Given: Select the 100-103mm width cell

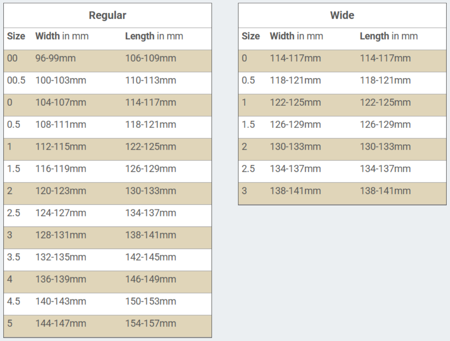Looking at the screenshot, I should [60, 80].
